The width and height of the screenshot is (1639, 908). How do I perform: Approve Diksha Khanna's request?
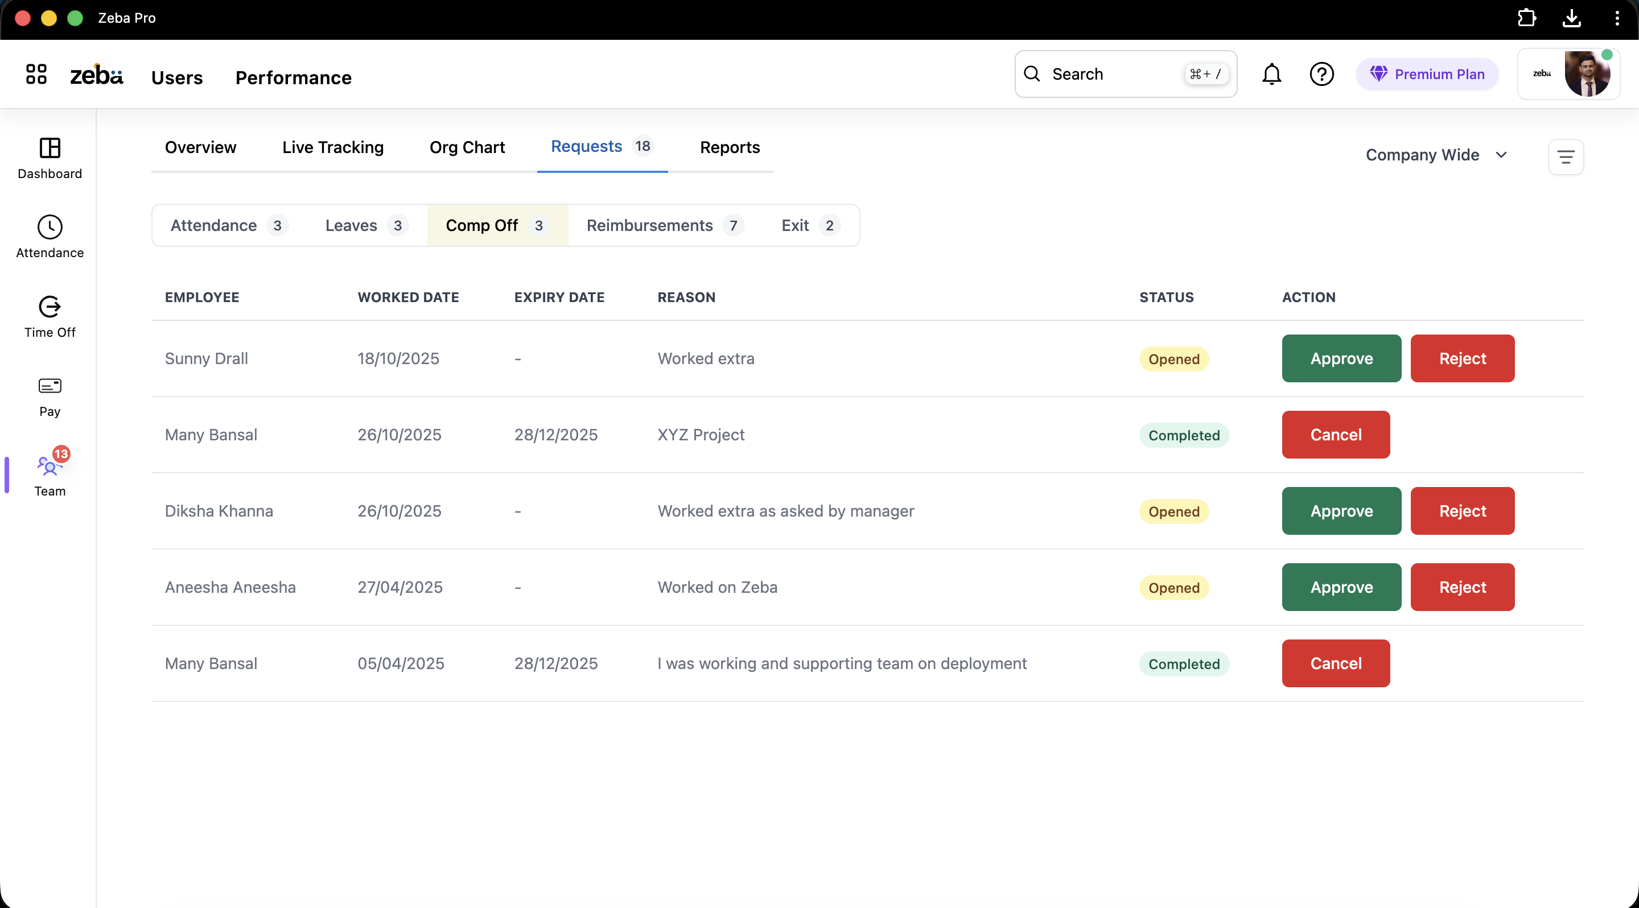(1341, 511)
